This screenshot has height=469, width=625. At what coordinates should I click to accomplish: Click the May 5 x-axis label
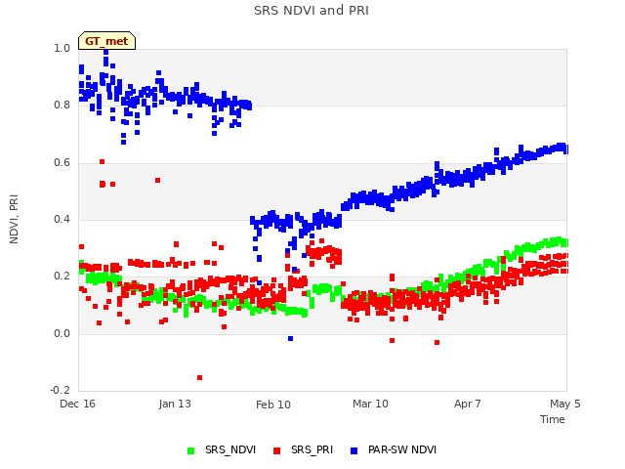564,404
